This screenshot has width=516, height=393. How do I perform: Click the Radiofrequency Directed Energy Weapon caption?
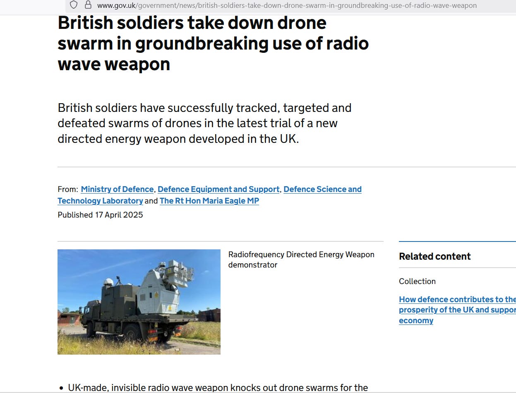click(x=301, y=260)
